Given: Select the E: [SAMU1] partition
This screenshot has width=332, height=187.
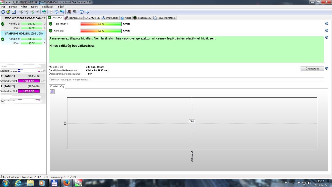Looking at the screenshot, I should [x=23, y=79].
